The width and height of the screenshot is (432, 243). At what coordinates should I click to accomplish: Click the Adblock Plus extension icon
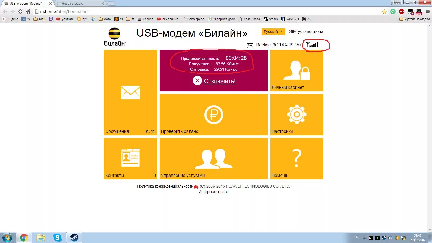(401, 11)
